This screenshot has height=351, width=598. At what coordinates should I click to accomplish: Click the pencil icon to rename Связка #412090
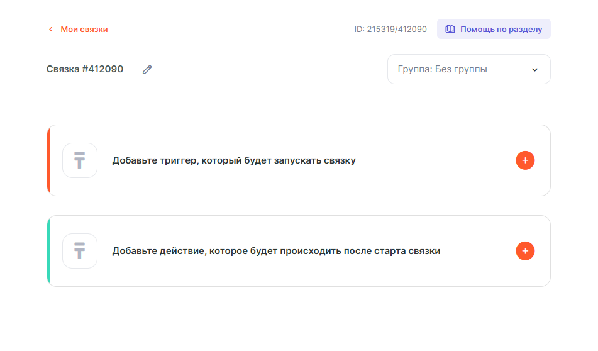coord(147,69)
